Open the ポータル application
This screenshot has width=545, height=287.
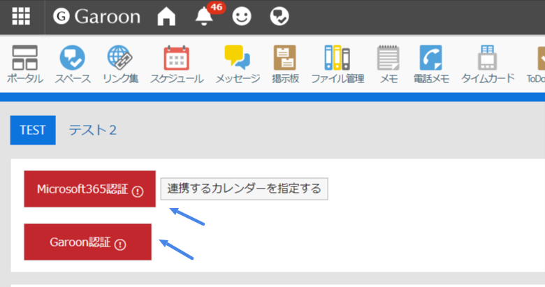click(x=25, y=64)
